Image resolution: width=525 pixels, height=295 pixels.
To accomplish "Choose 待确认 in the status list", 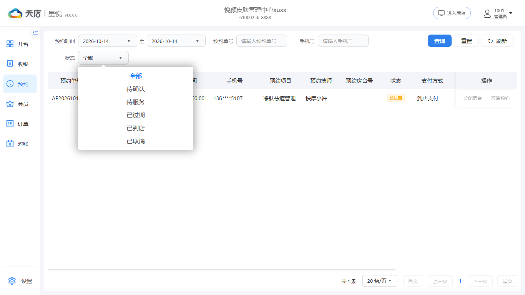I will [136, 89].
